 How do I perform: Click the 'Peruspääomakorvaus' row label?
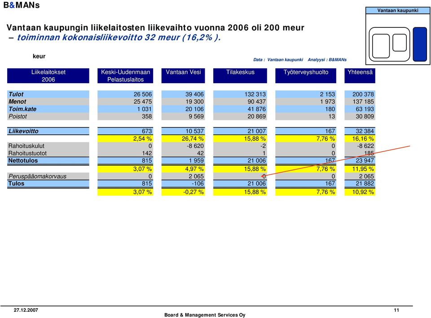[x=37, y=177]
